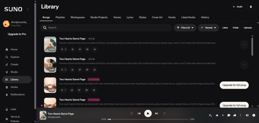This screenshot has height=123, width=259.
Task: Click the Search songs input field
Action: (106, 28)
